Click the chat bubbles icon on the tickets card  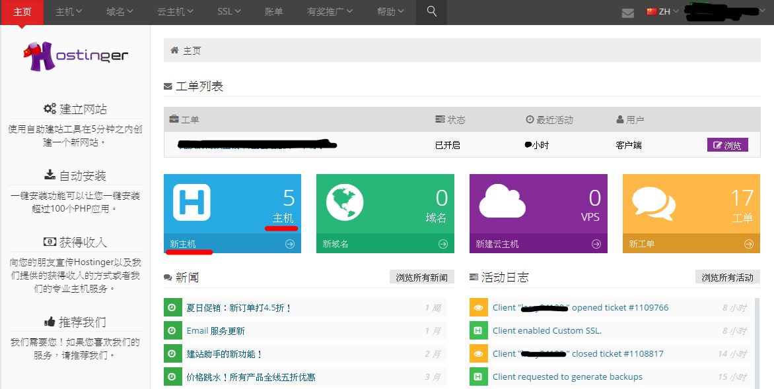[654, 204]
